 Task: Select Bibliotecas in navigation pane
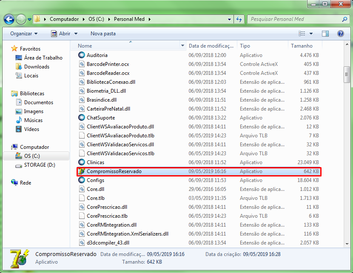click(32, 94)
